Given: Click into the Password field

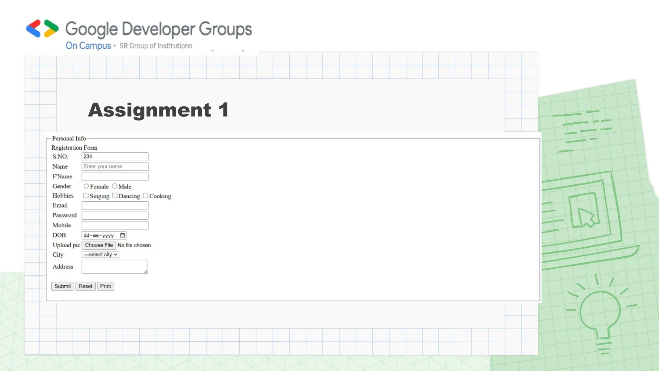Looking at the screenshot, I should 115,215.
